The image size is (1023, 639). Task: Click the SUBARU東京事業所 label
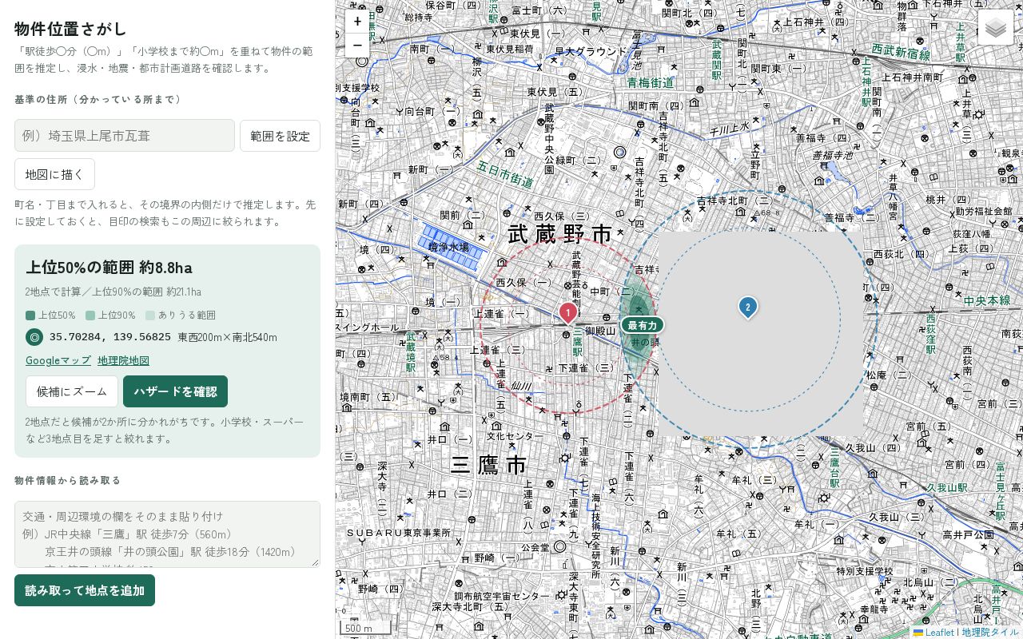(399, 533)
